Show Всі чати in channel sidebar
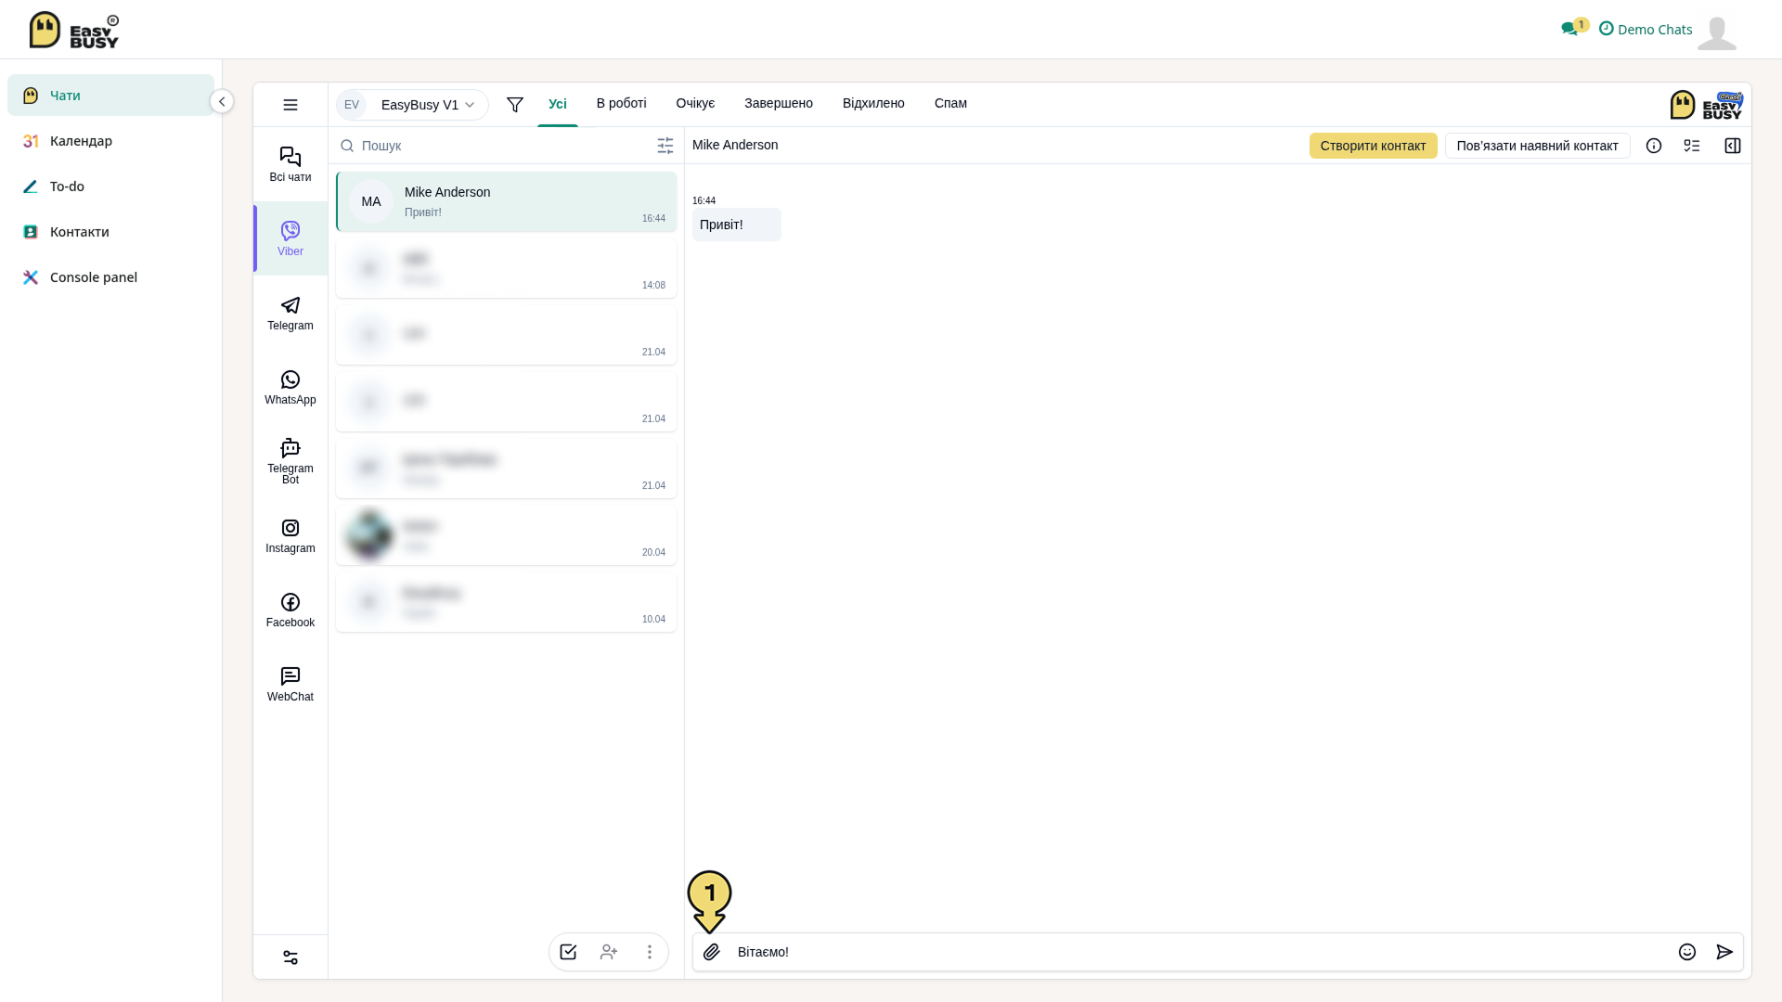The width and height of the screenshot is (1782, 1002). (x=291, y=164)
